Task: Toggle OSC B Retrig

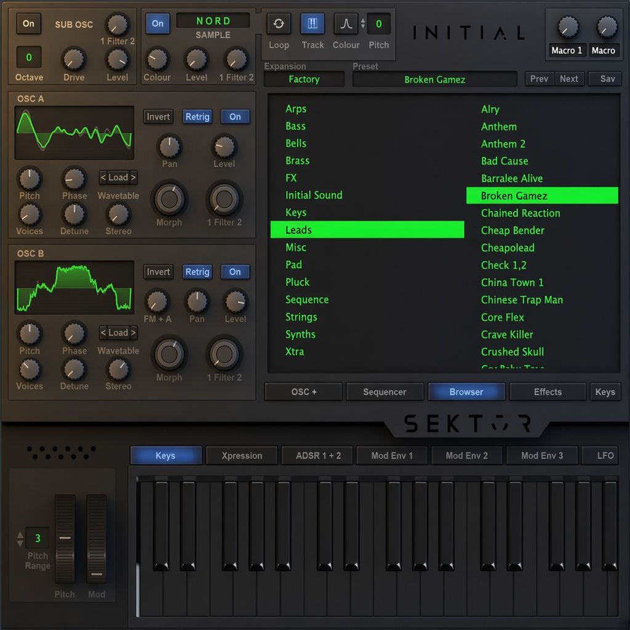Action: point(197,271)
